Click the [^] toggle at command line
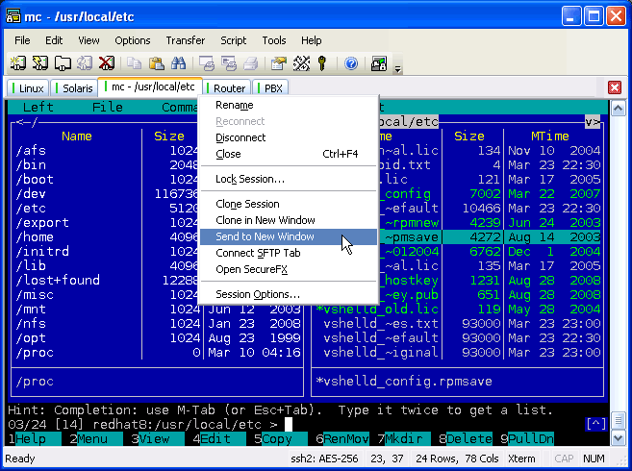This screenshot has height=471, width=632. point(596,424)
